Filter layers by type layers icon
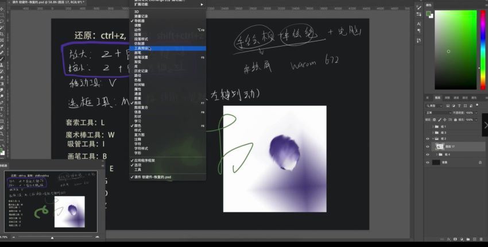This screenshot has width=488, height=247. pos(459,106)
